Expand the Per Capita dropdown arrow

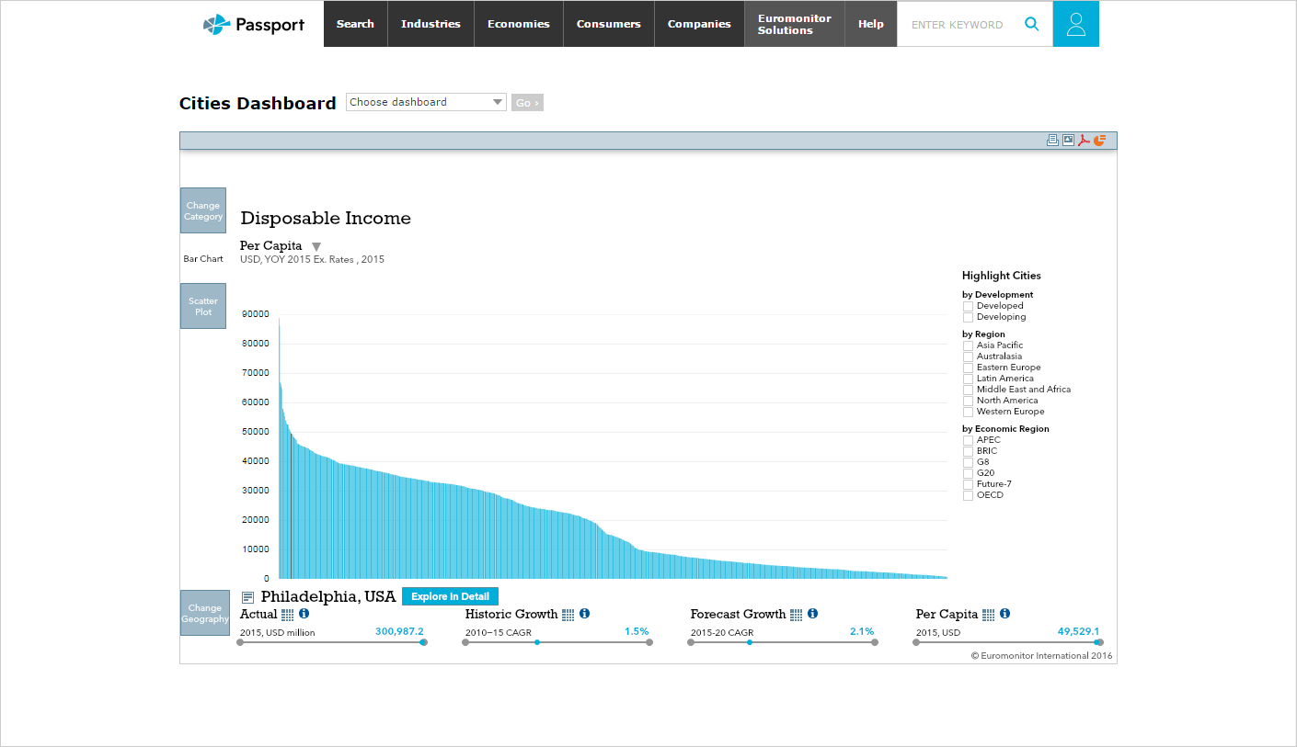pyautogui.click(x=316, y=246)
